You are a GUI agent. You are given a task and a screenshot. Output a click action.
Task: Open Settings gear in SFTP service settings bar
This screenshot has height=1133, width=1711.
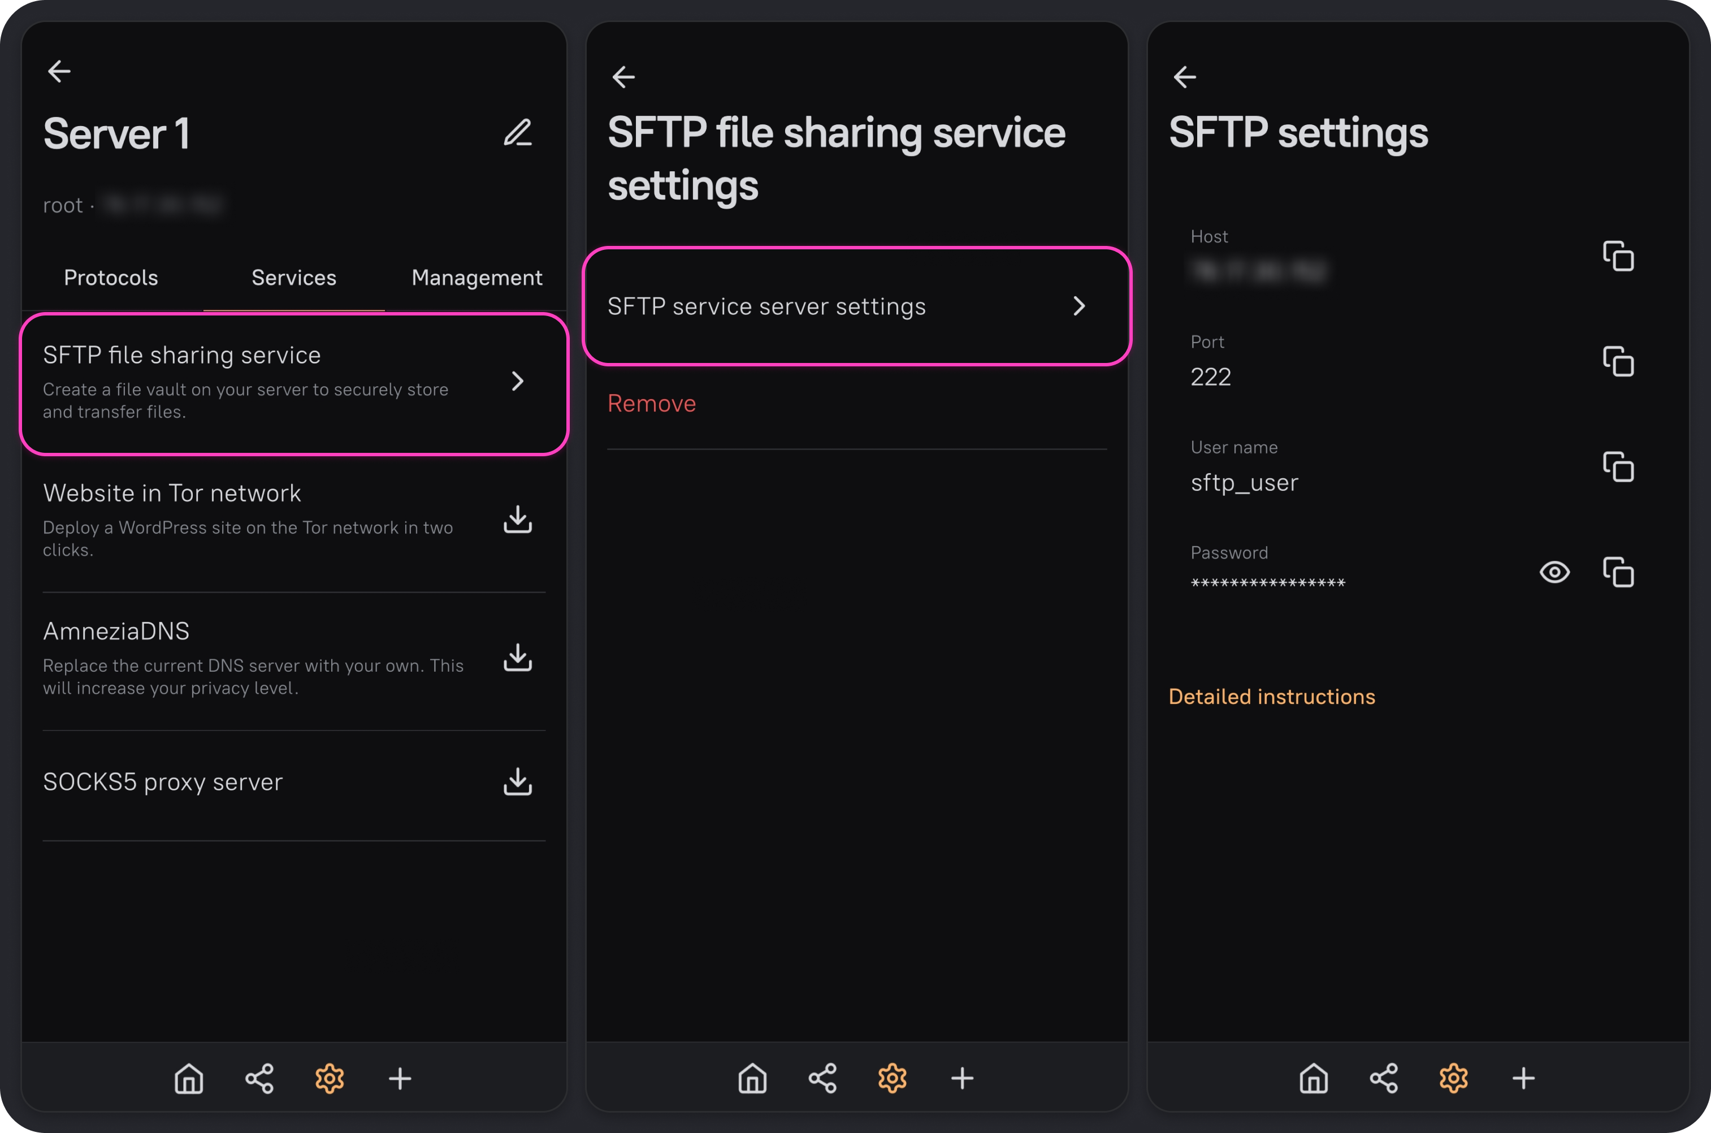[892, 1078]
